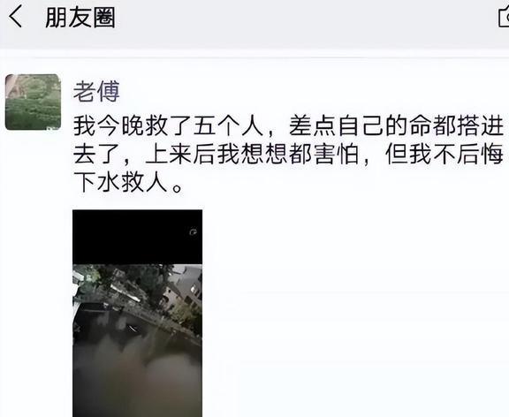
Task: Select the post line starting 我今晚救了五个人
Action: 288,126
